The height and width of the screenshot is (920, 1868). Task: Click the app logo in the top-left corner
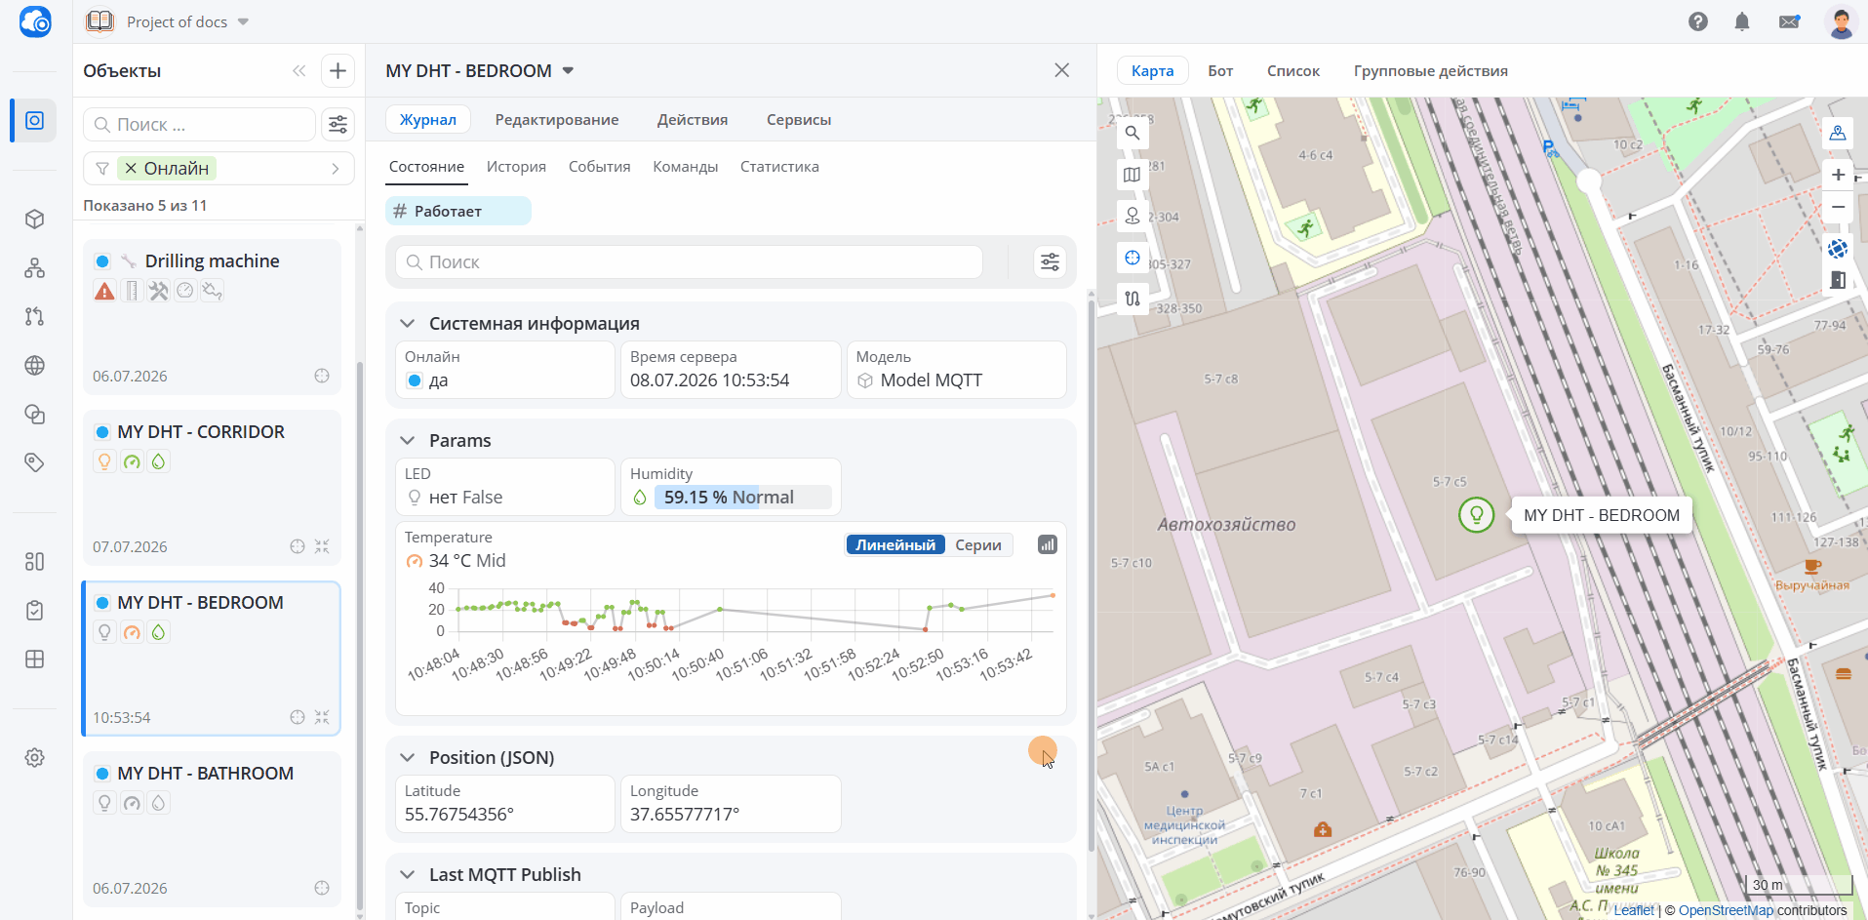click(x=36, y=21)
